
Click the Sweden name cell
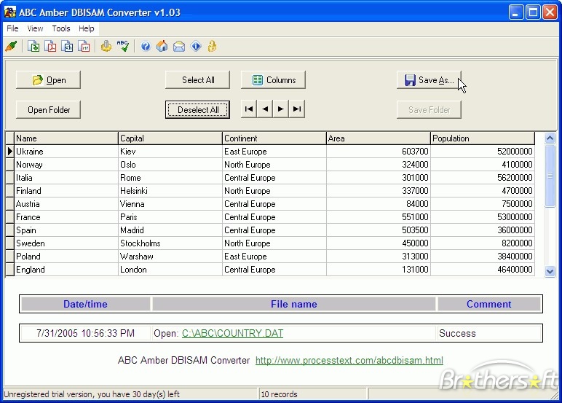click(x=66, y=243)
